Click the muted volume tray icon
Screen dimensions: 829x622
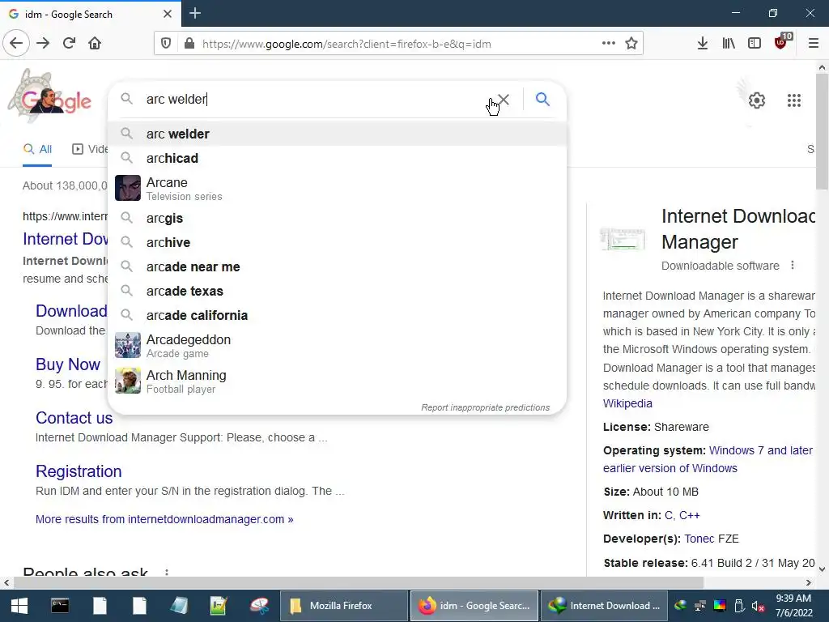click(758, 606)
